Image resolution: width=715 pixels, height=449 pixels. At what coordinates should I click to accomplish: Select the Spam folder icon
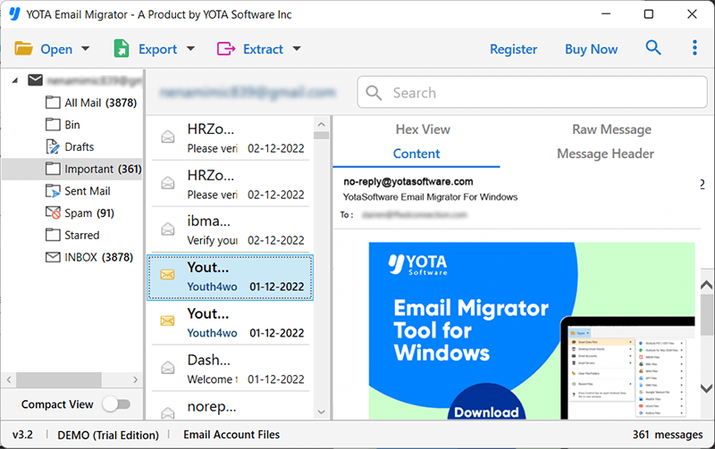point(53,212)
